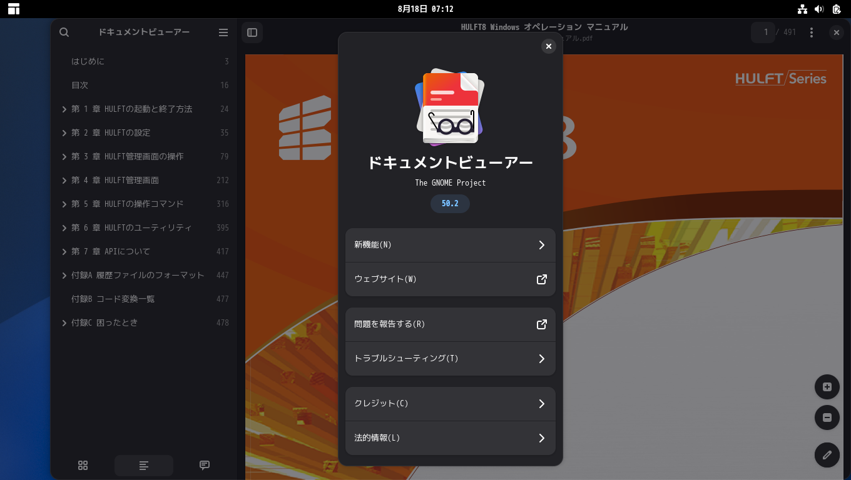
Task: Click the ドキュメントビューアー sidebar title
Action: (144, 32)
